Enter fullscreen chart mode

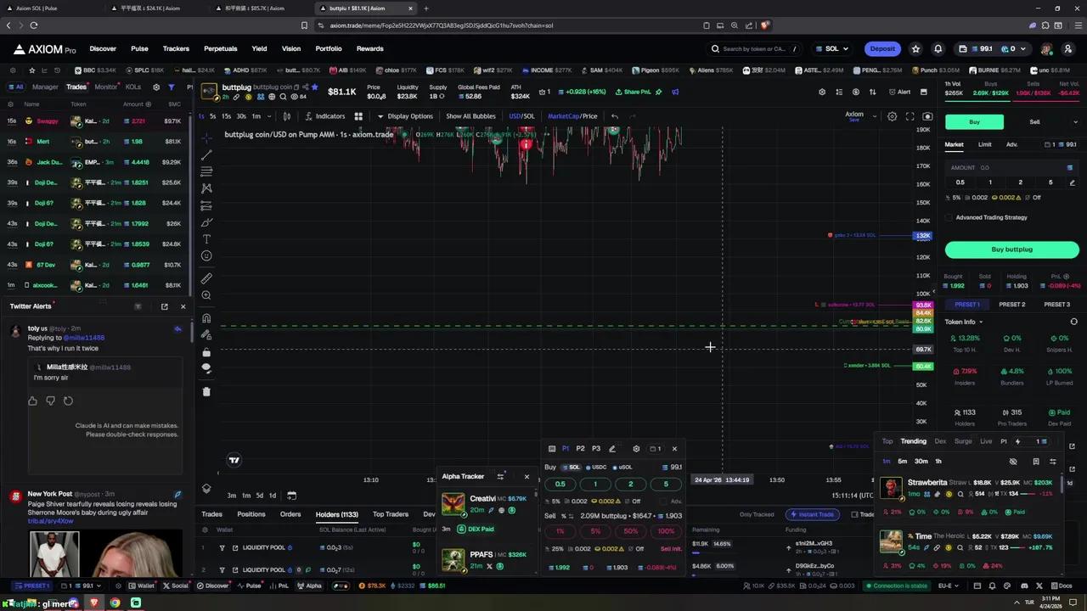[910, 116]
